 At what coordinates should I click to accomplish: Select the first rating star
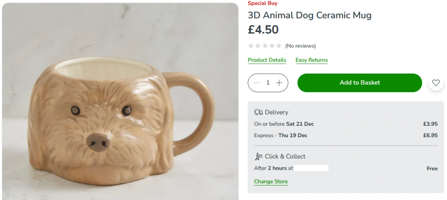tap(251, 46)
